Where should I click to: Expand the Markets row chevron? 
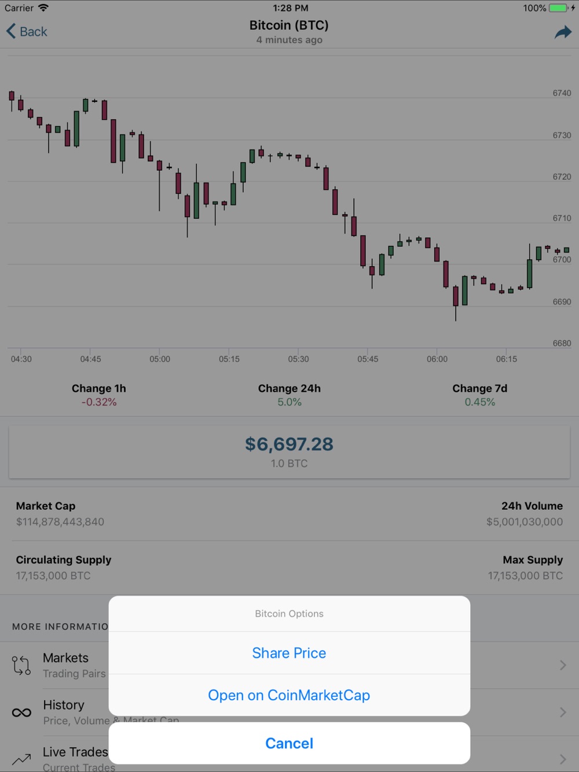(563, 665)
